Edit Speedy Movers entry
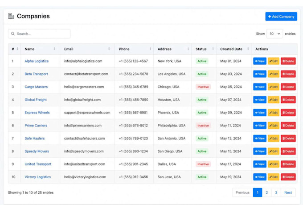 (274, 151)
